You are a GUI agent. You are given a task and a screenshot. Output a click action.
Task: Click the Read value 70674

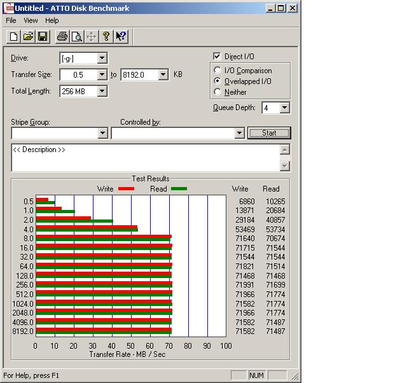pyautogui.click(x=275, y=239)
